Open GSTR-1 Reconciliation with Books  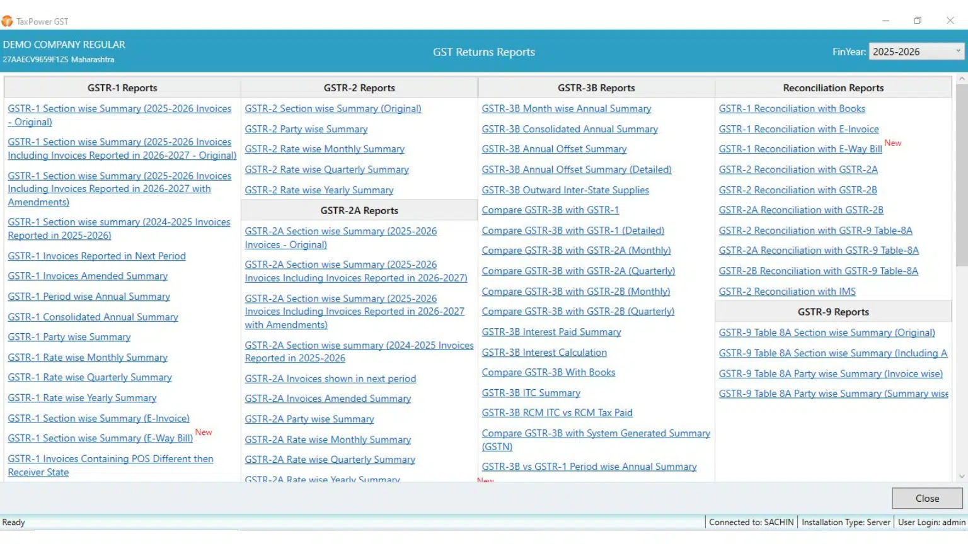[792, 109]
